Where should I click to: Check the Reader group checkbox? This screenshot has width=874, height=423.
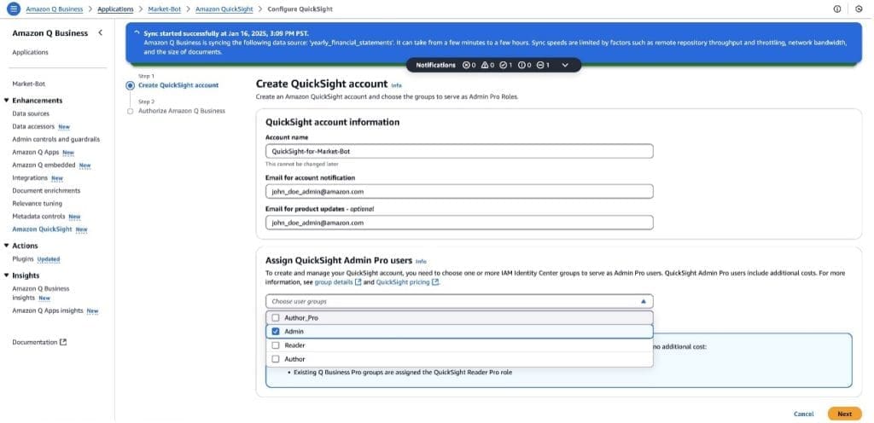(x=275, y=345)
